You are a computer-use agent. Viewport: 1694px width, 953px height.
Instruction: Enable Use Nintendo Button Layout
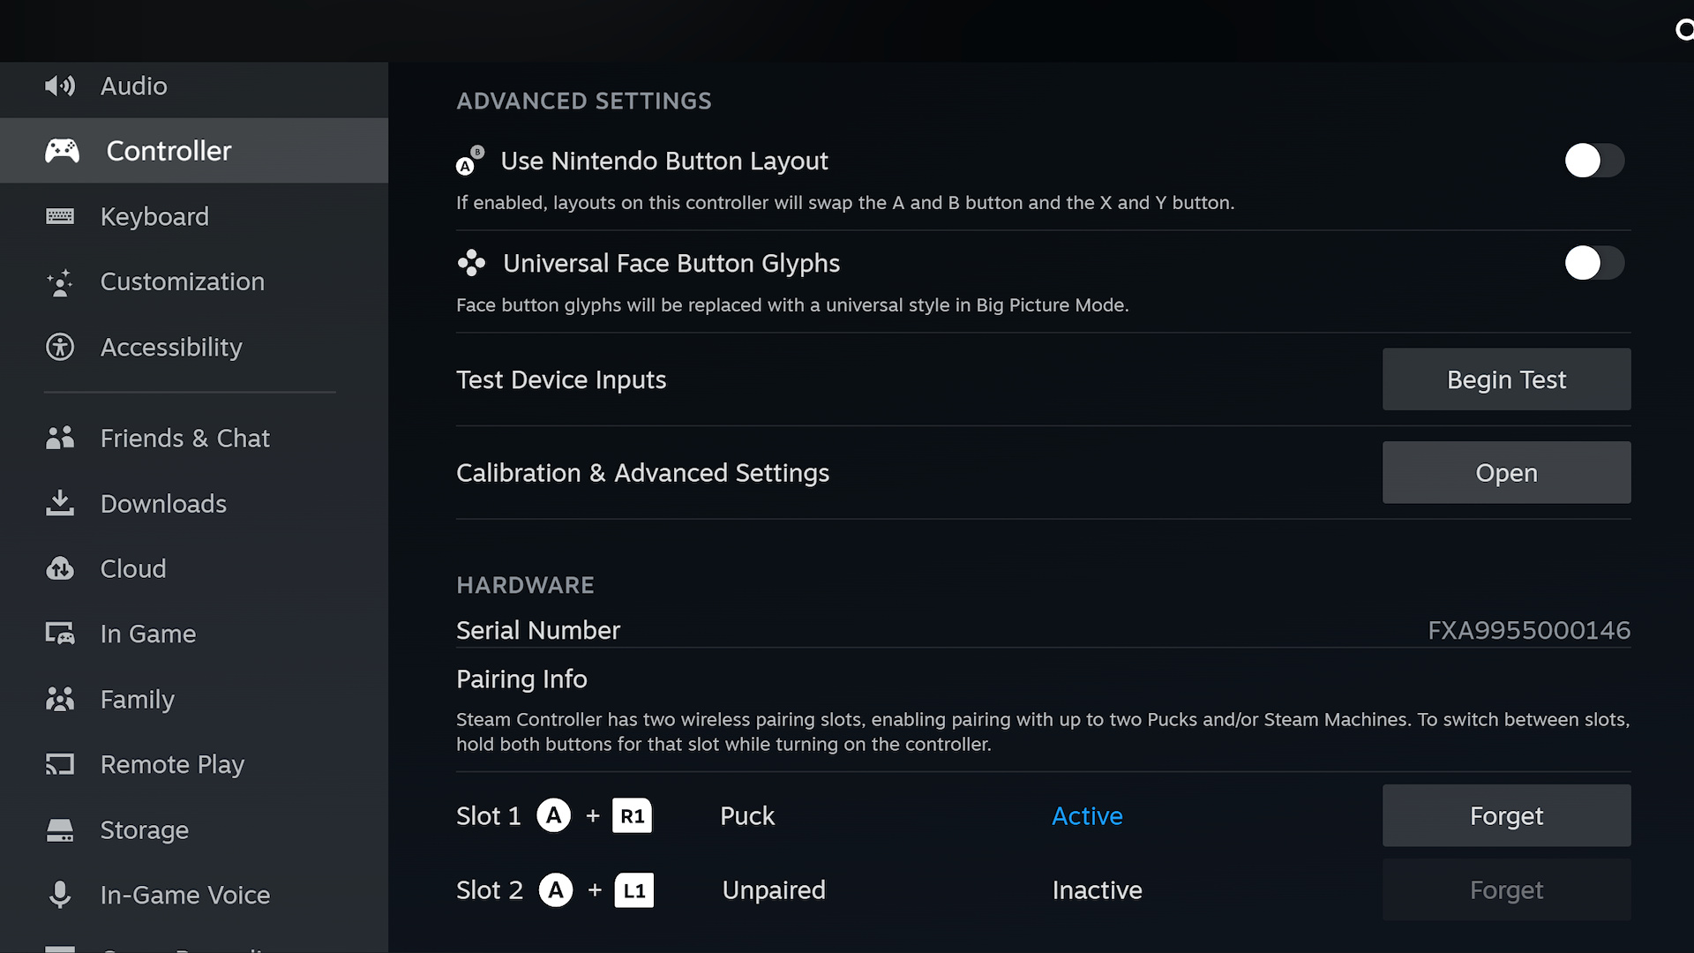click(x=1593, y=161)
